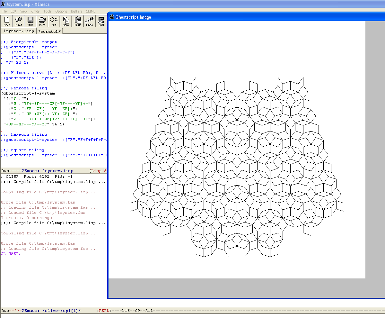Image resolution: width=385 pixels, height=318 pixels.
Task: Open the File menu
Action: [x=4, y=11]
